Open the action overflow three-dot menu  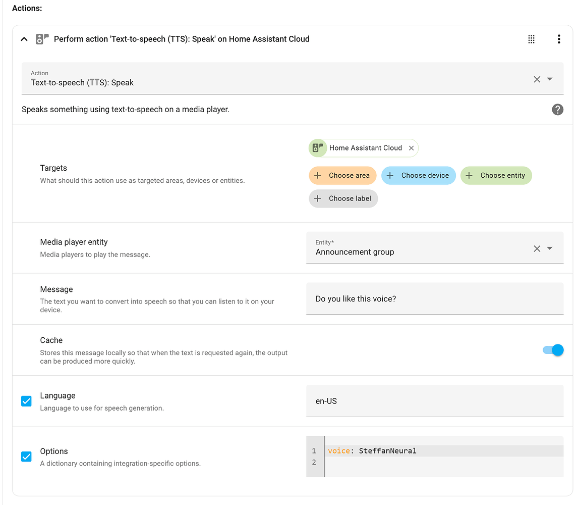tap(559, 39)
